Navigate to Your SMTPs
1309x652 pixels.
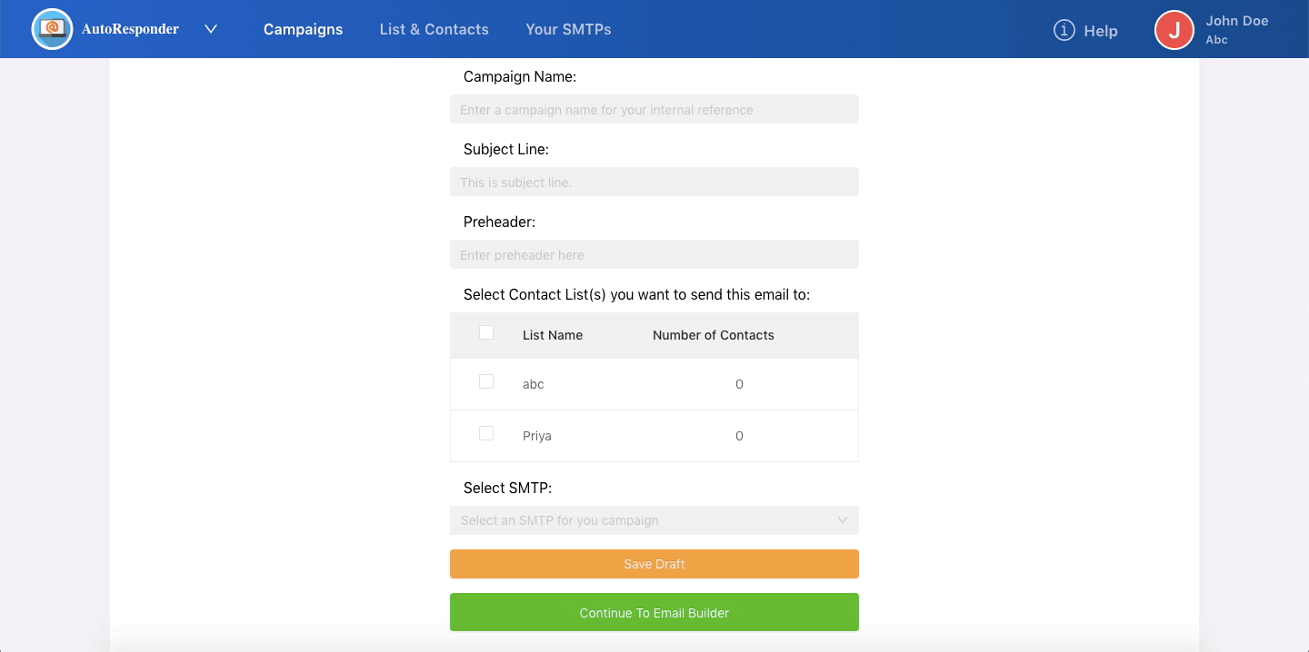pyautogui.click(x=568, y=29)
